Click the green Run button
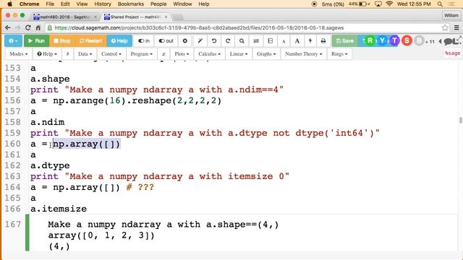 point(36,41)
